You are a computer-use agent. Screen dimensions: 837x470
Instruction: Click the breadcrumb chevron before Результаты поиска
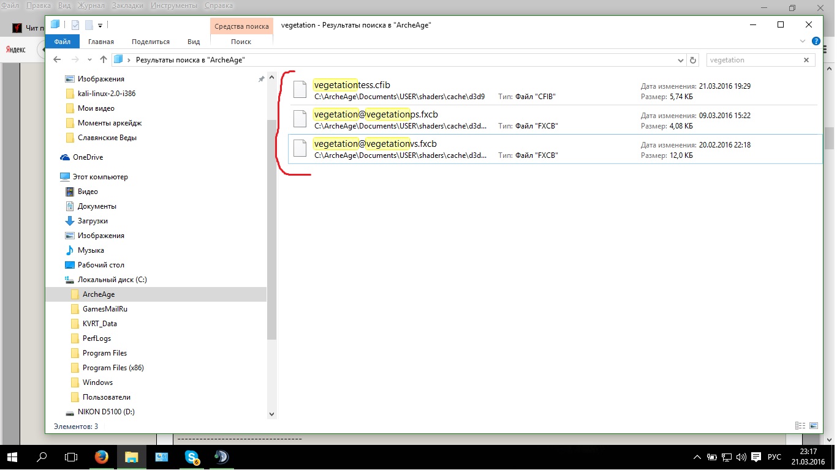(x=129, y=60)
